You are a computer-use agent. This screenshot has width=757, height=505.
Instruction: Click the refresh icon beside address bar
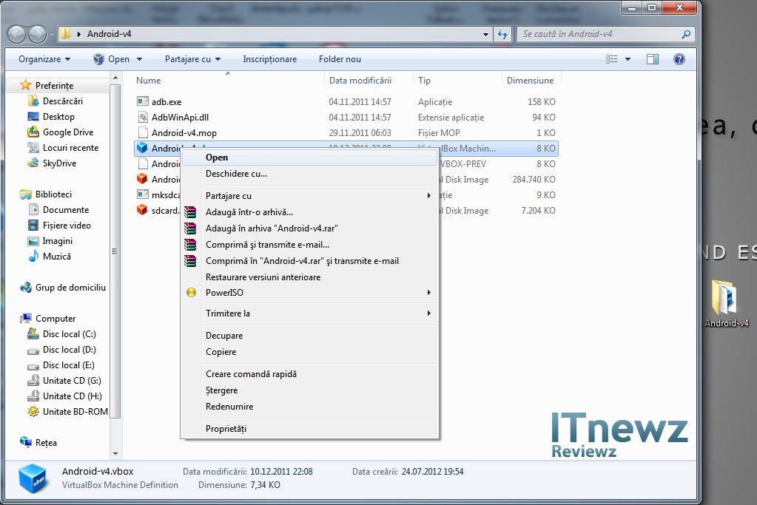pyautogui.click(x=503, y=34)
